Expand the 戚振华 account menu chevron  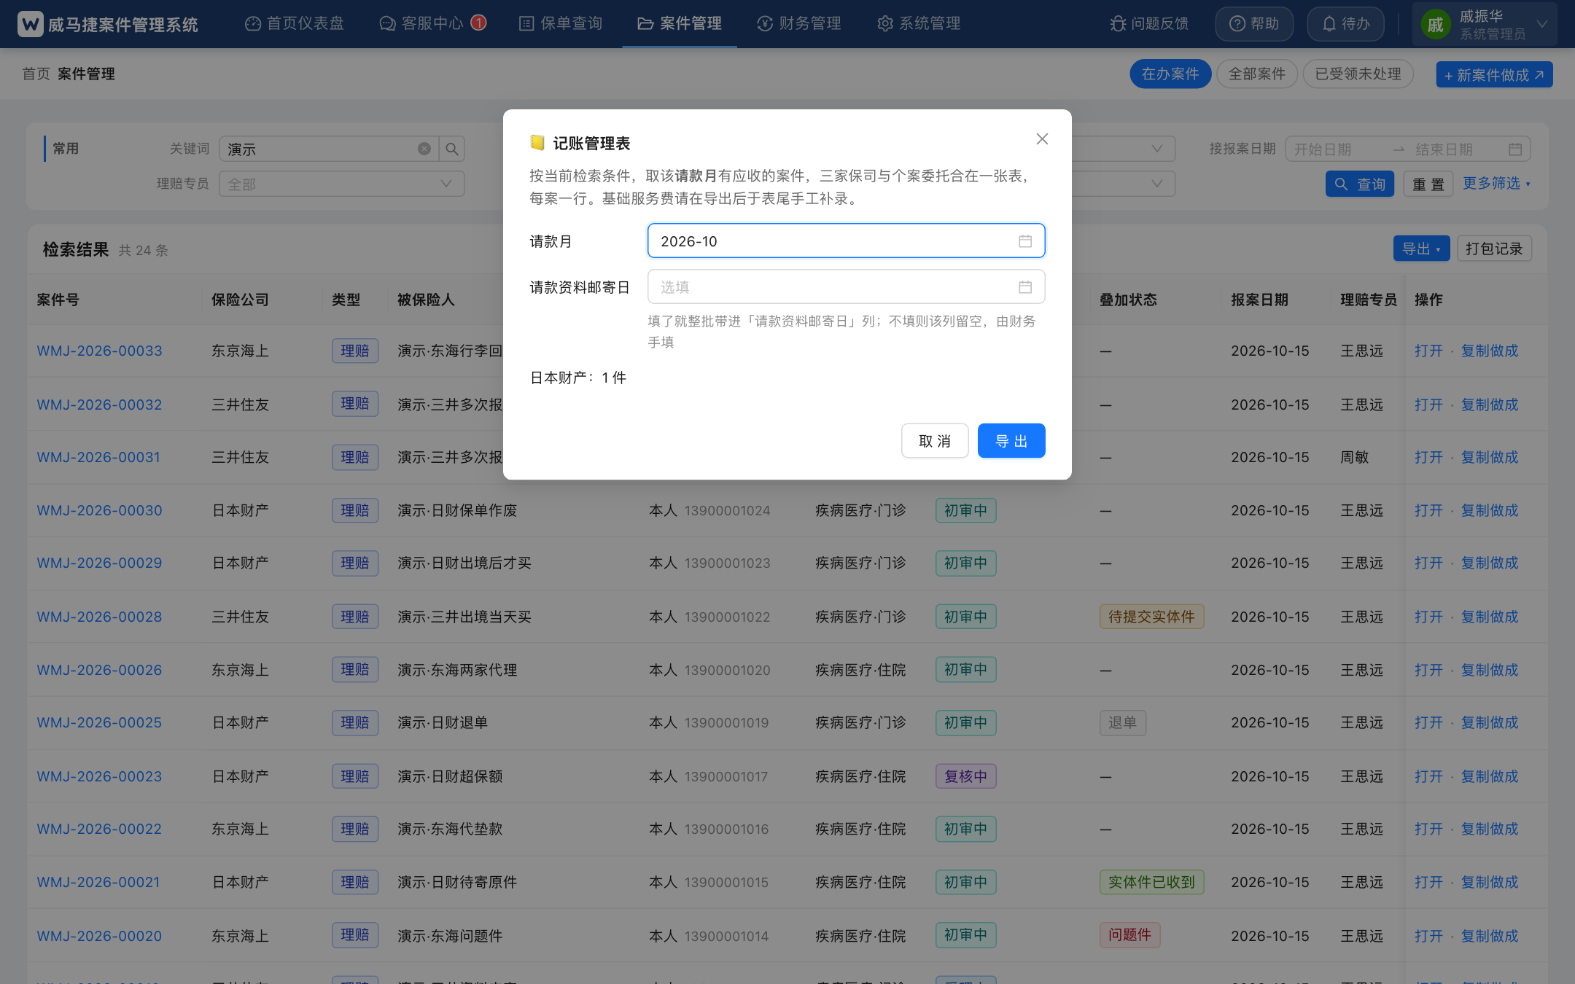(1542, 24)
